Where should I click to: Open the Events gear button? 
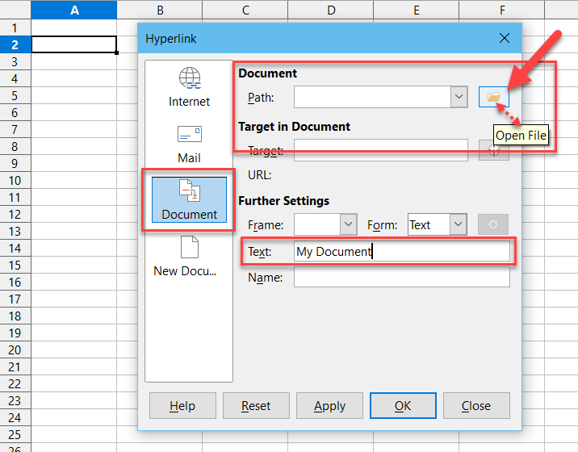(493, 224)
